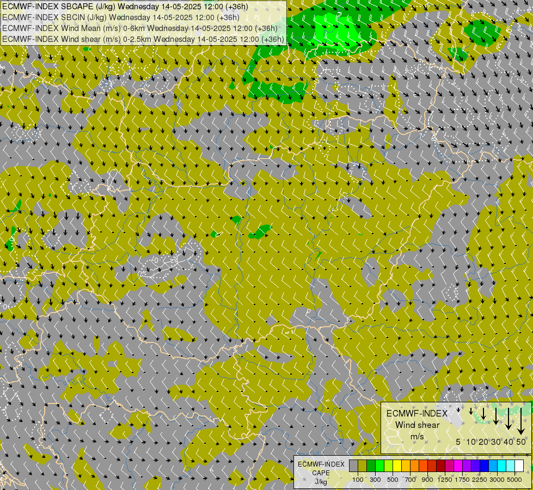Screen dimensions: 533x490
Task: Click the 10 m/s wind shear arrow in legend
Action: pos(471,411)
